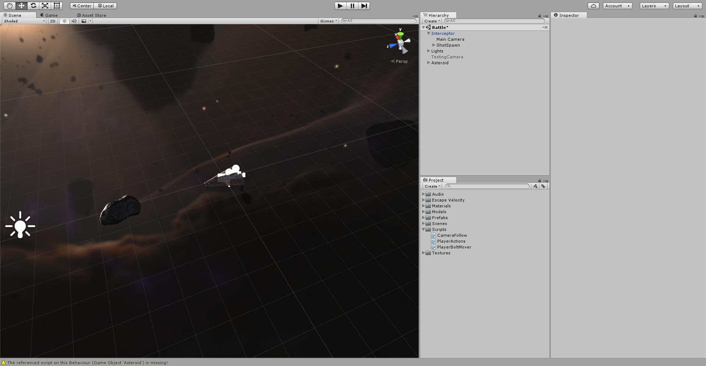Image resolution: width=706 pixels, height=366 pixels.
Task: Open the Project Create dropdown
Action: point(432,186)
